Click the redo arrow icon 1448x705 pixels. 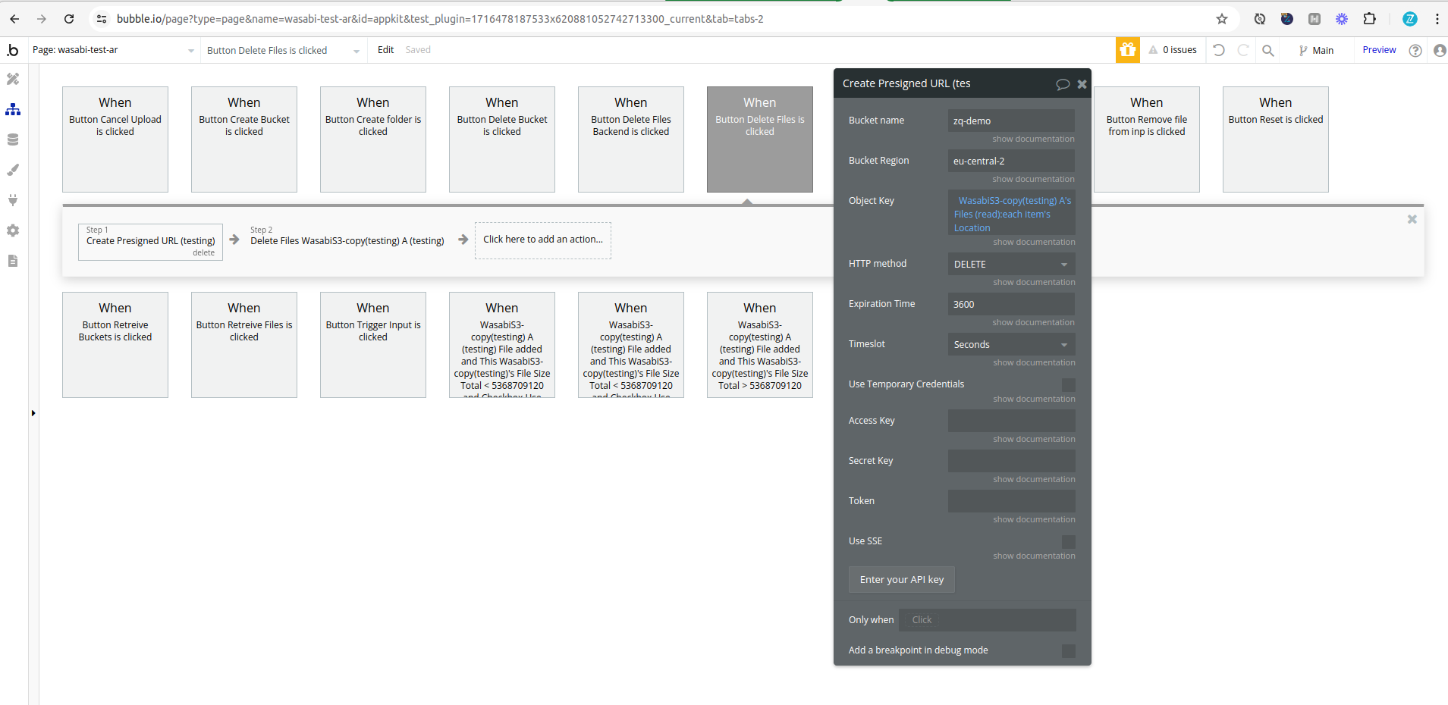point(1243,50)
